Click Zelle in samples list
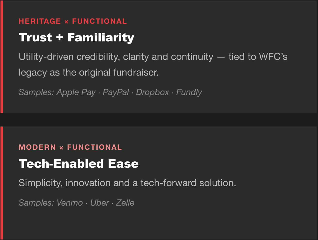This screenshot has width=318, height=240. click(125, 203)
